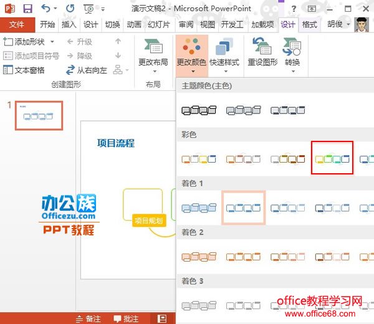Select first gray filled option under 着色 3
Viewport: 374px width, 324px height.
[199, 305]
